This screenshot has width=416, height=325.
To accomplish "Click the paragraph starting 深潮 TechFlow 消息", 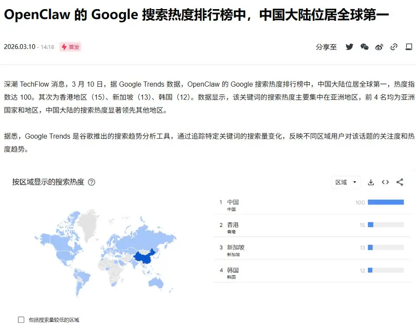I will coord(209,97).
